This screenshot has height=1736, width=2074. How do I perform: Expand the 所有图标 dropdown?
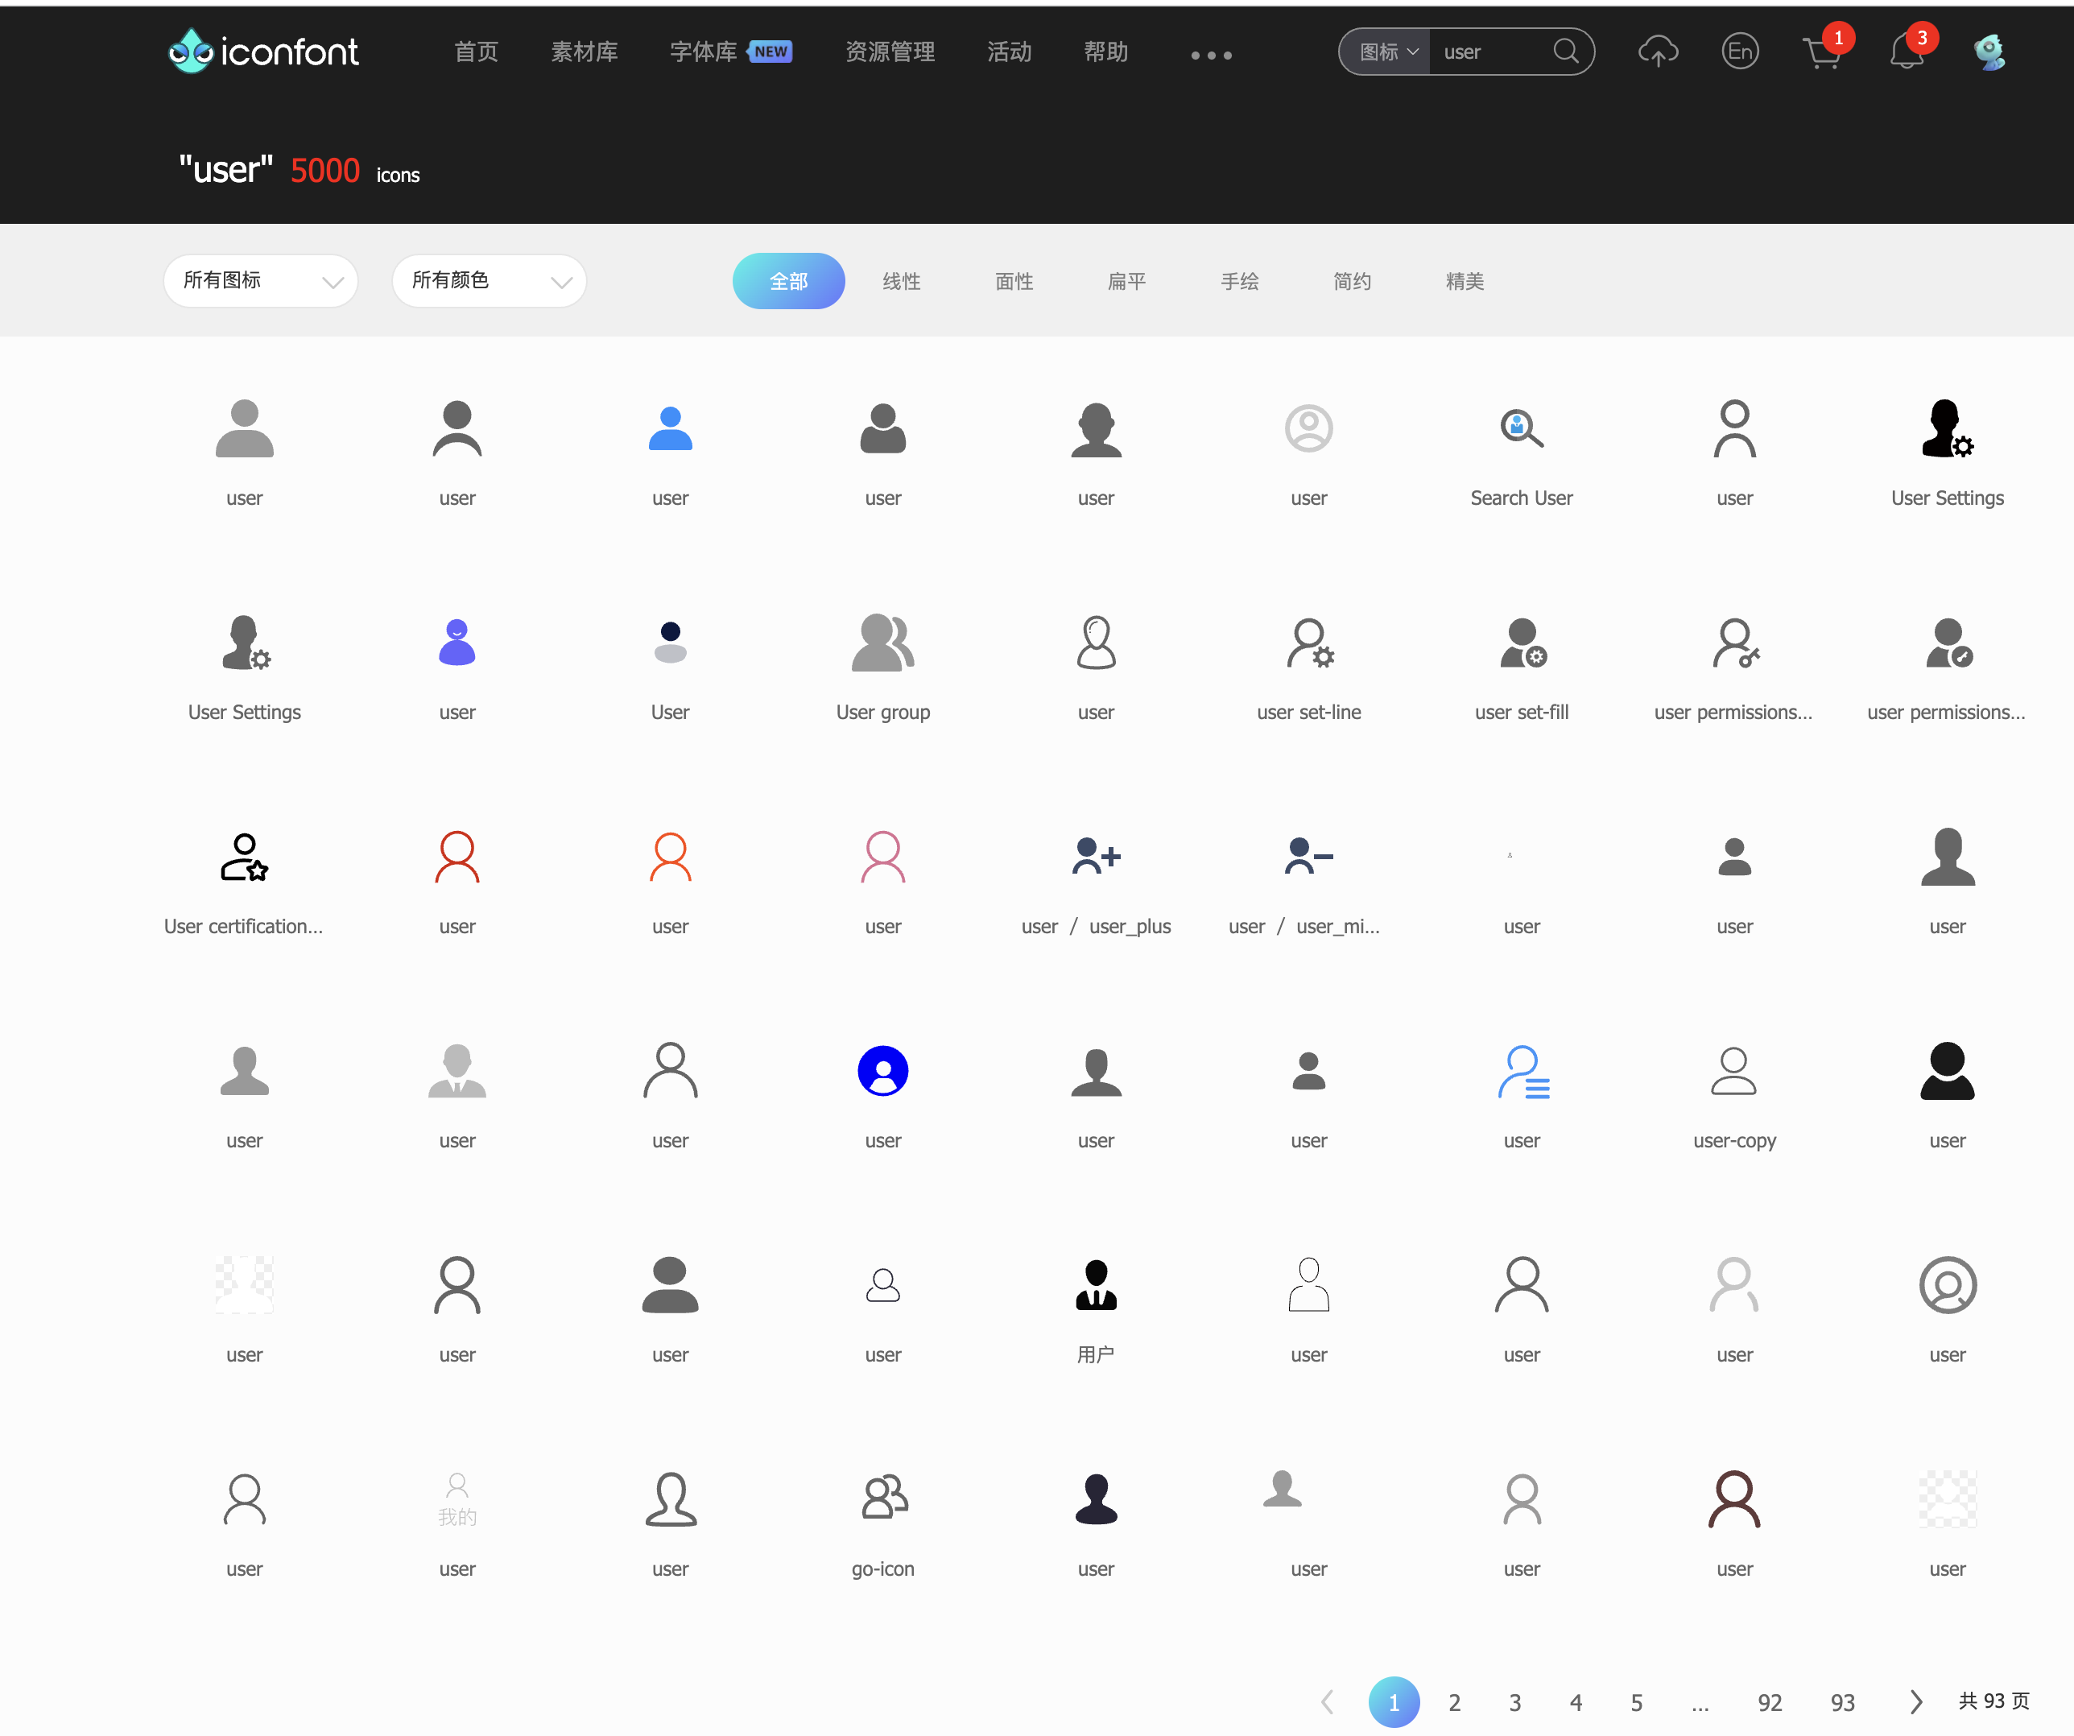(260, 281)
